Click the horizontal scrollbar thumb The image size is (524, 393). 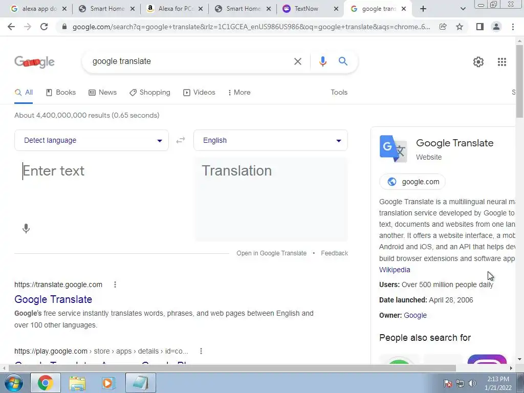tap(232, 368)
